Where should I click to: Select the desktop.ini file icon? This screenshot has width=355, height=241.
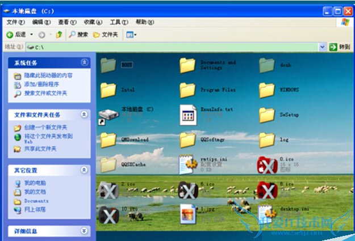click(x=268, y=214)
